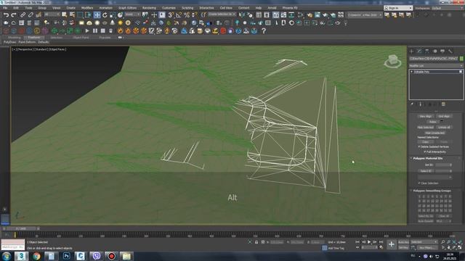Click Sign In field at top
Screen dimensions: 465x261
(398, 8)
